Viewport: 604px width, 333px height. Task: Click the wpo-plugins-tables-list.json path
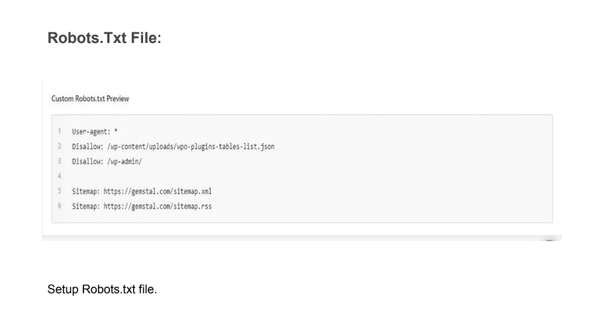tap(191, 147)
